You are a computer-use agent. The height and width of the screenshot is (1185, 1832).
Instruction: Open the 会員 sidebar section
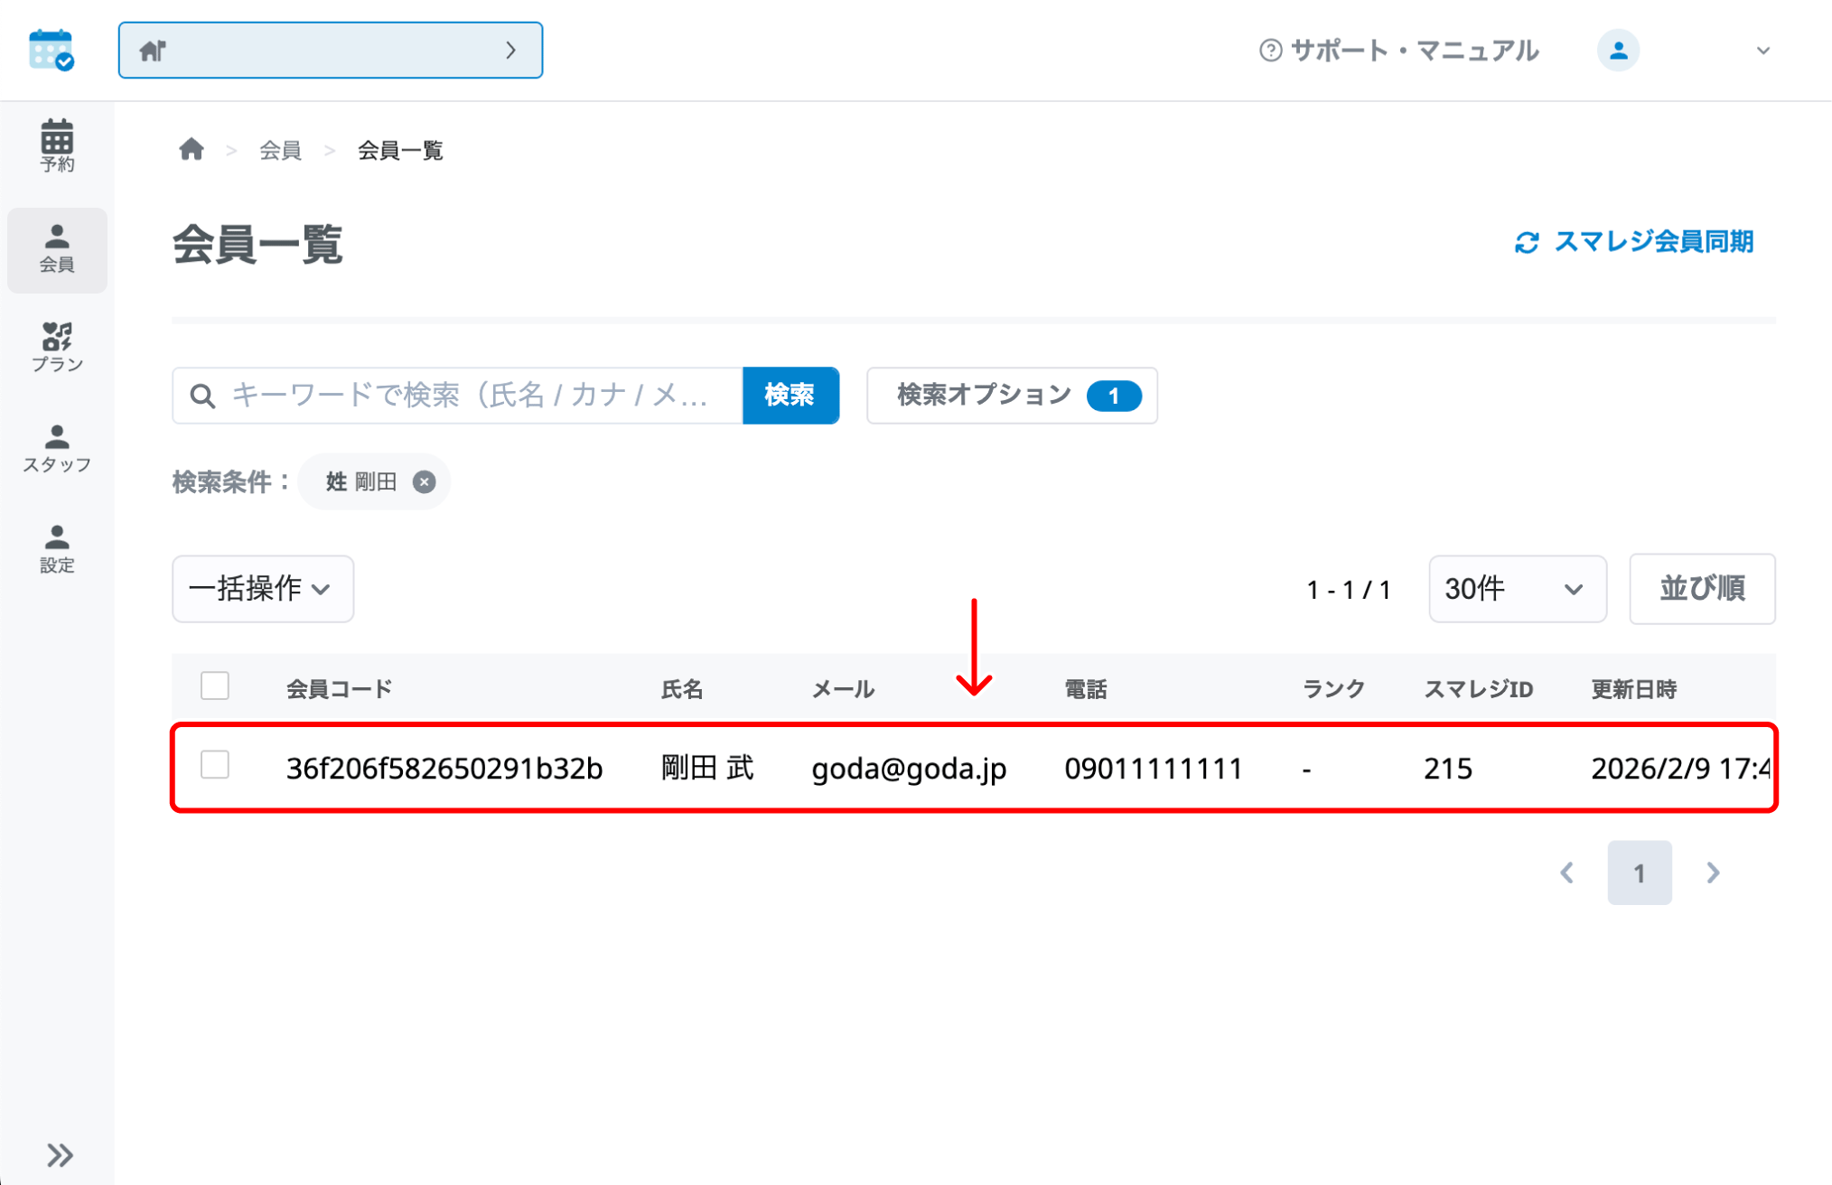[x=57, y=249]
